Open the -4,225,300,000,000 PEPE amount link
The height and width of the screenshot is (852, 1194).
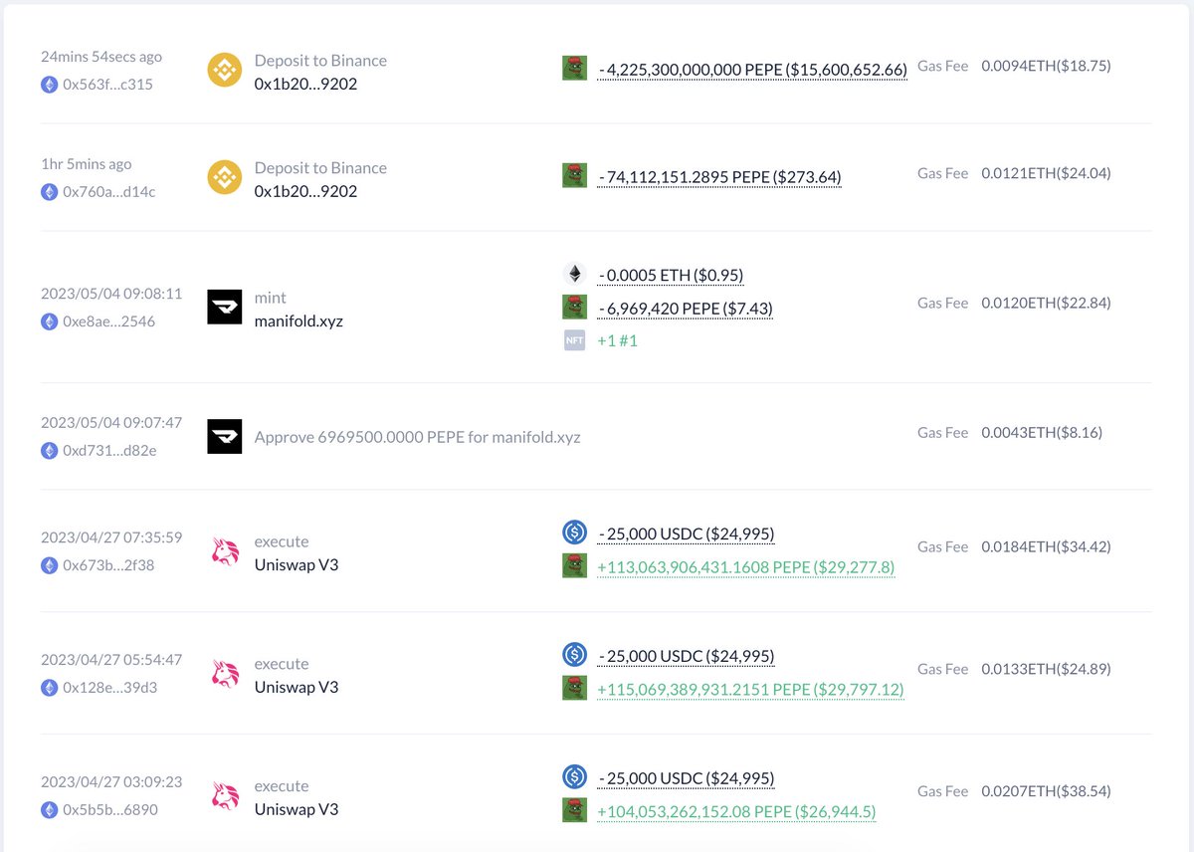749,69
